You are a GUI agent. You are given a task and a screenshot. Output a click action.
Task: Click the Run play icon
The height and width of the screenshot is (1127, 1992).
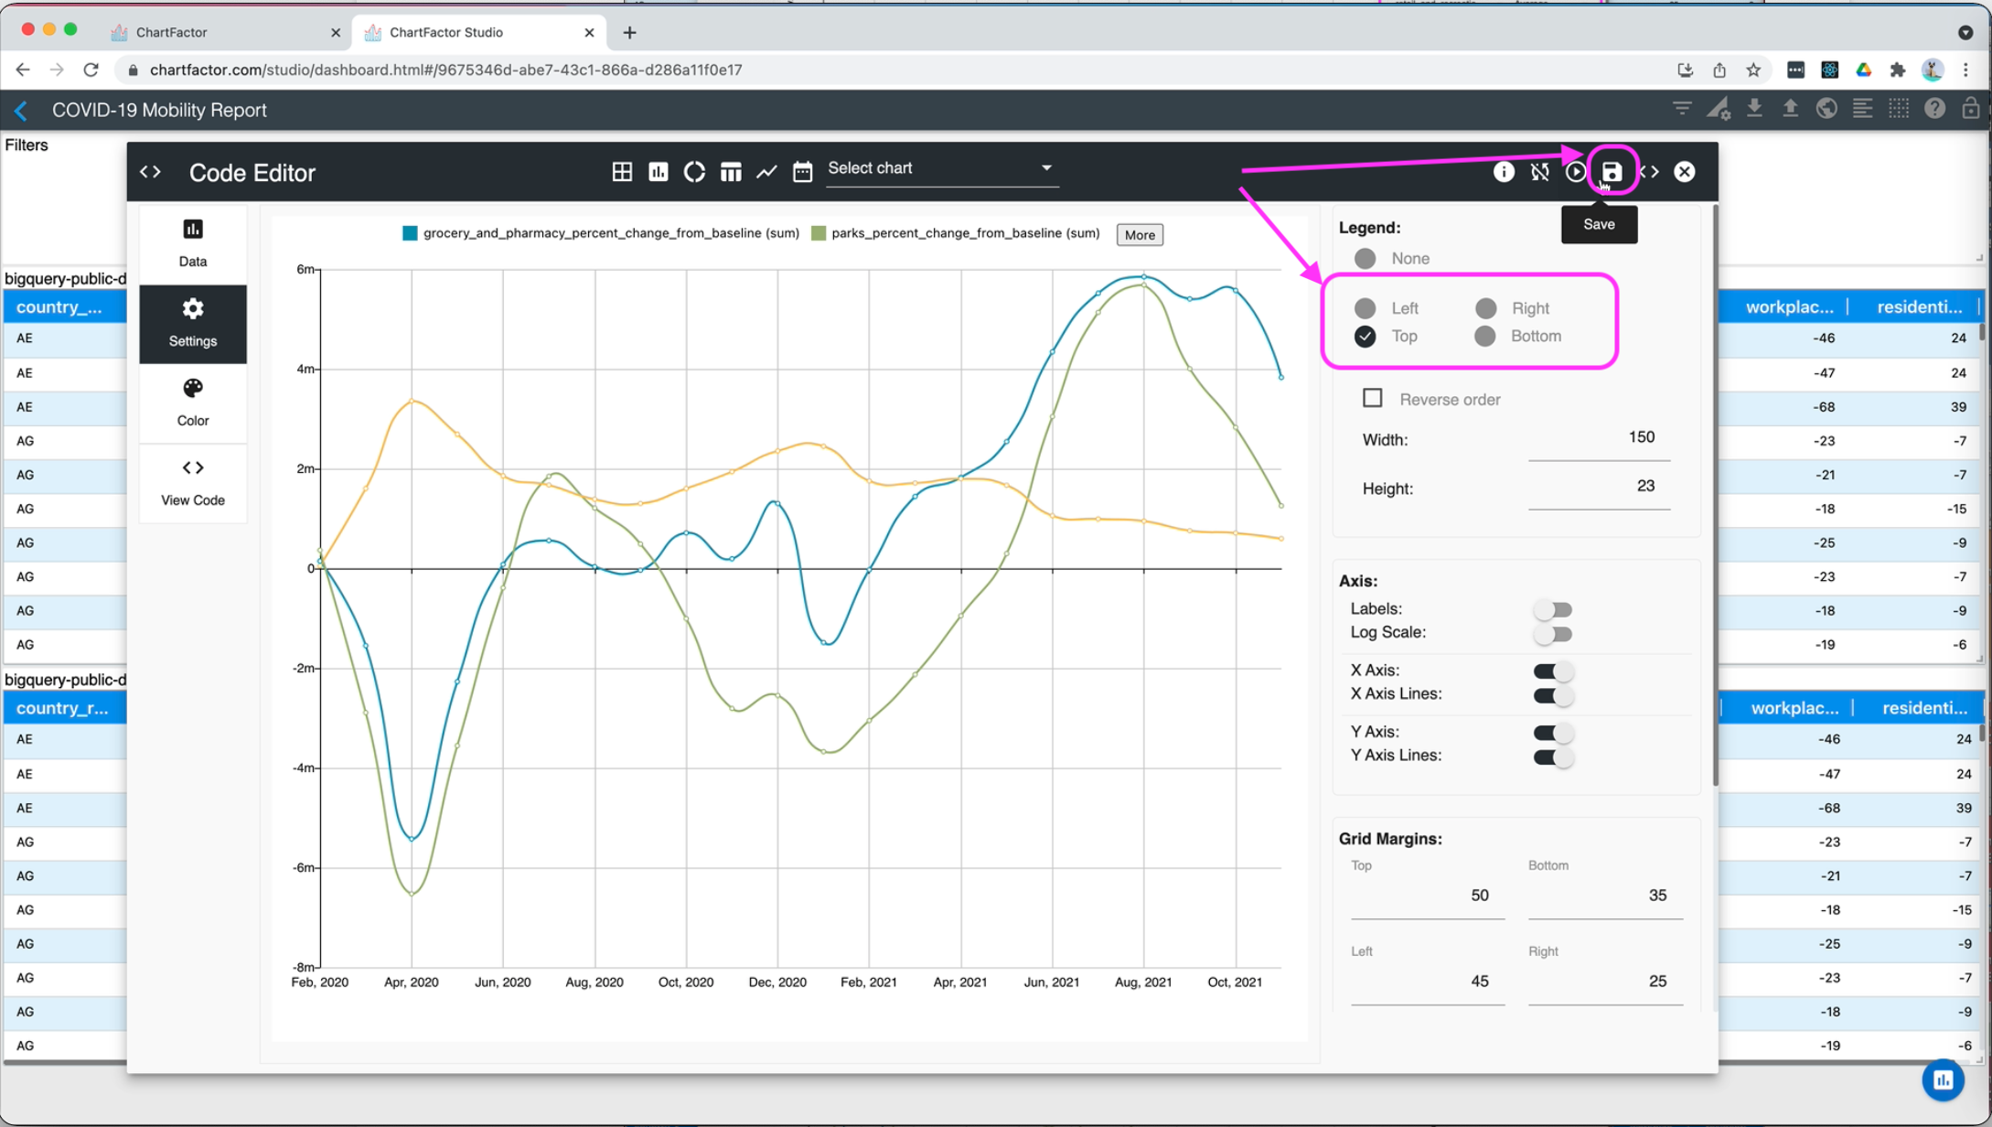1575,172
